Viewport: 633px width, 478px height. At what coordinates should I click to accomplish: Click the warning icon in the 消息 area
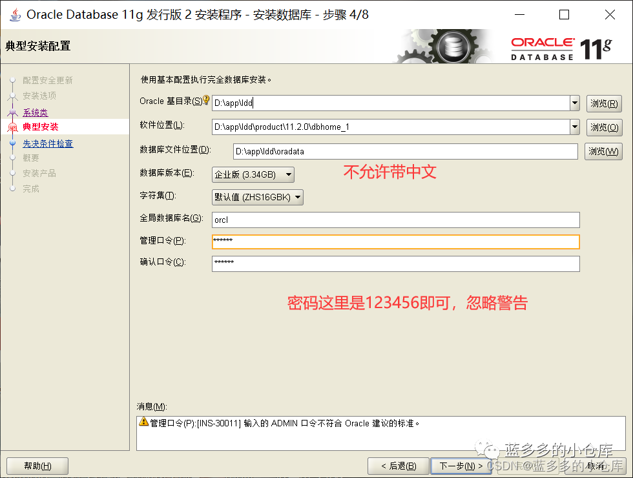coord(145,422)
